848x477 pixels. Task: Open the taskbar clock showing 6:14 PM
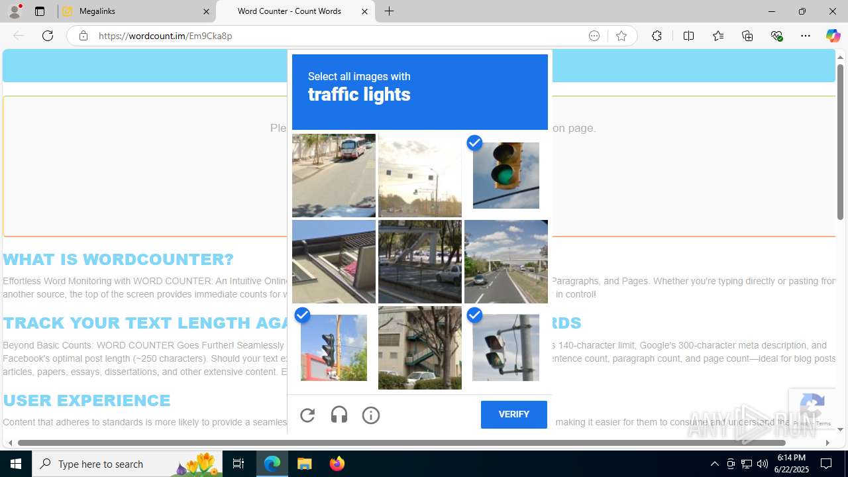point(791,464)
